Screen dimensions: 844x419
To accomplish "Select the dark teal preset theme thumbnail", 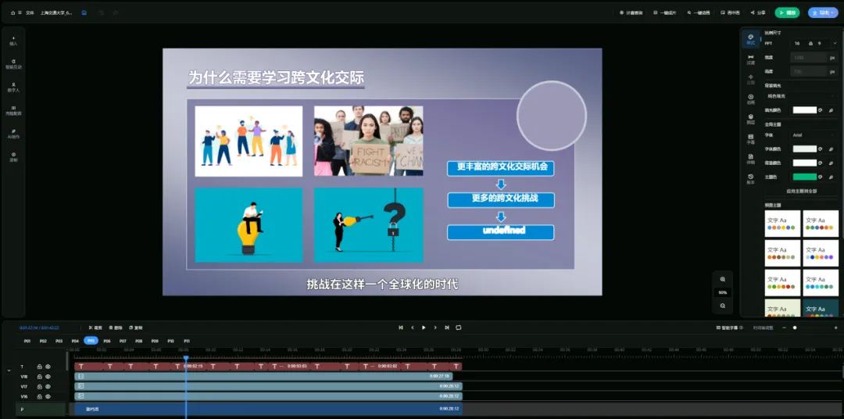I will click(x=821, y=308).
